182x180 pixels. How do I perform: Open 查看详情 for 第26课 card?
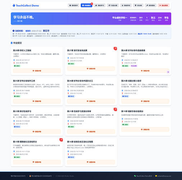pos(145,71)
